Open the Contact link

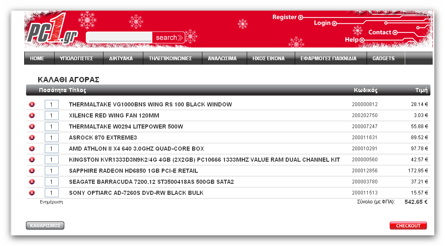click(x=383, y=32)
